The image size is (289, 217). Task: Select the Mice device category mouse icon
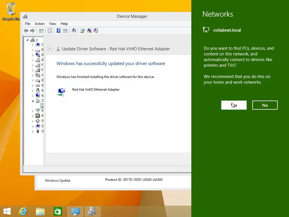38,90
